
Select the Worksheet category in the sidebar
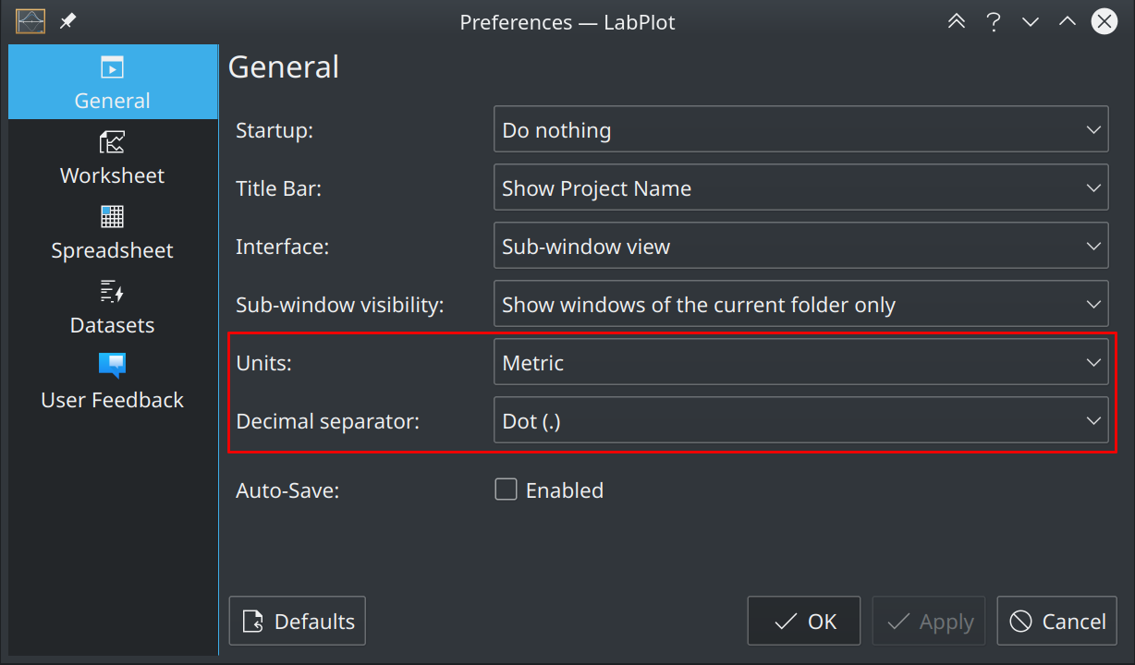coord(112,157)
